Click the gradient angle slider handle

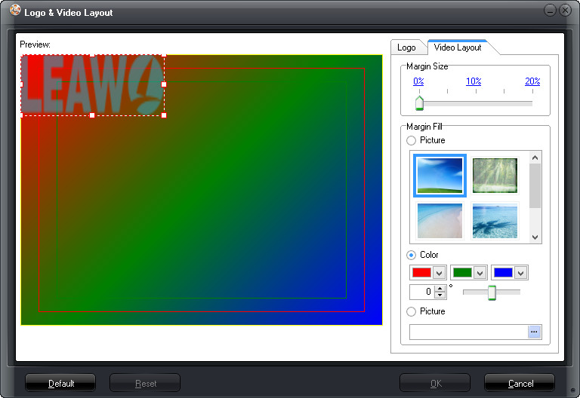pos(492,292)
